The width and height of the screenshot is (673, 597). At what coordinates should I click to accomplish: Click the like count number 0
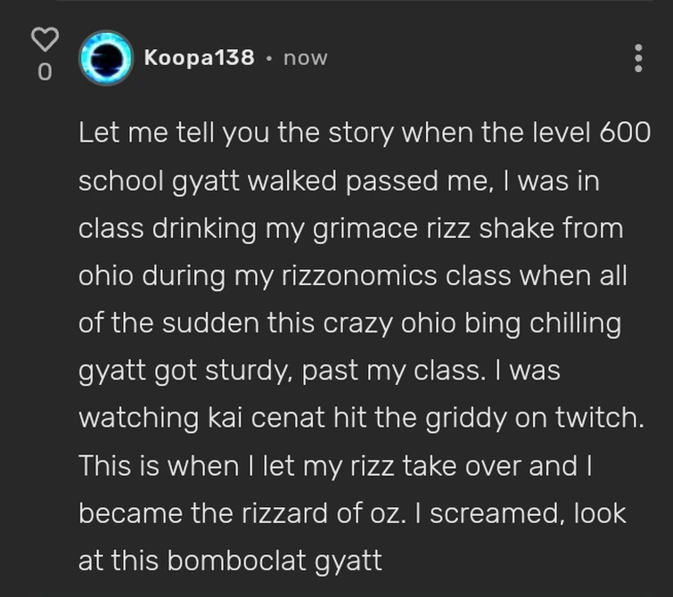45,72
